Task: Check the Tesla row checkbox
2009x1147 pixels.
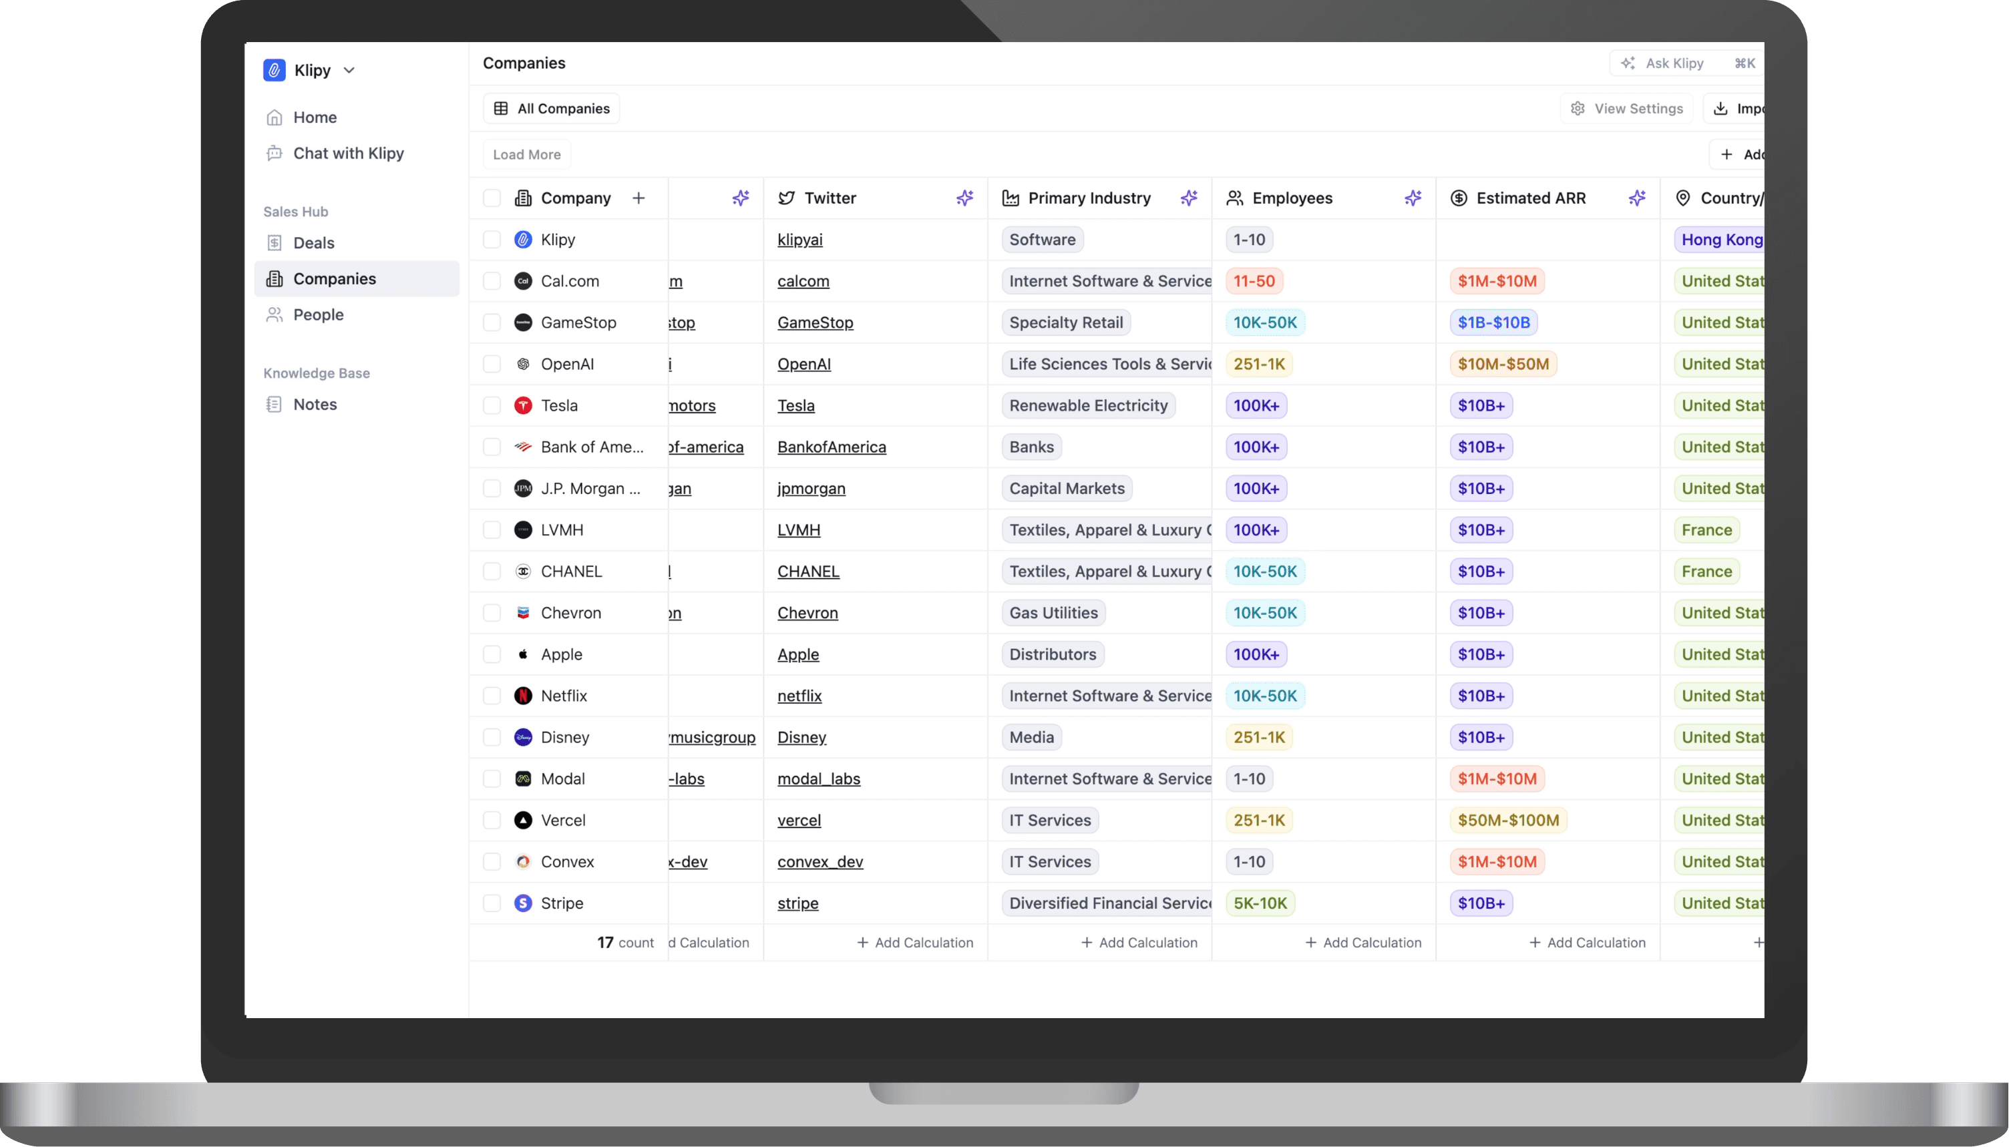Action: (x=492, y=406)
